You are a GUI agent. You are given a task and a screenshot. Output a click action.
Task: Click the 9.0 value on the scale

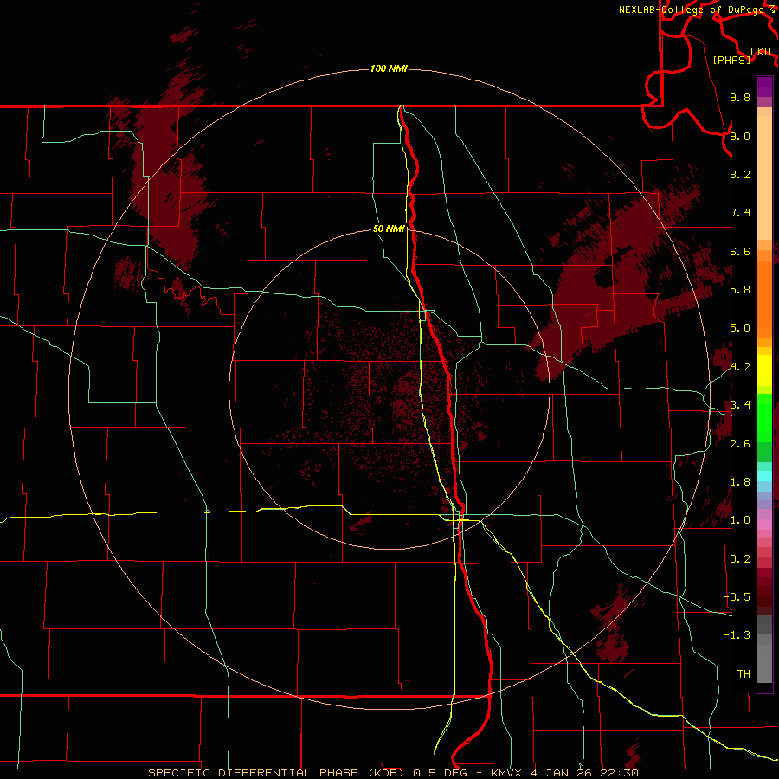(x=740, y=136)
